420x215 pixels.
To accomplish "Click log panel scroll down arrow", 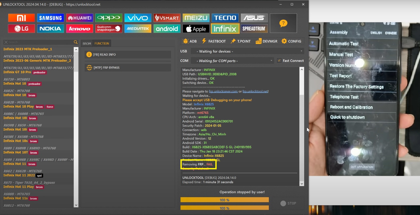I will click(x=302, y=183).
